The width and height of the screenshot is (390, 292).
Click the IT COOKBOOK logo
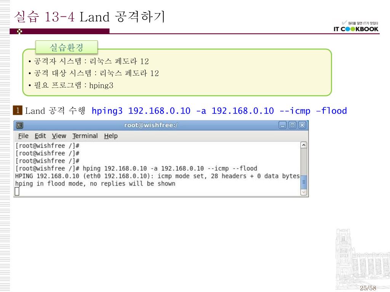(356, 27)
